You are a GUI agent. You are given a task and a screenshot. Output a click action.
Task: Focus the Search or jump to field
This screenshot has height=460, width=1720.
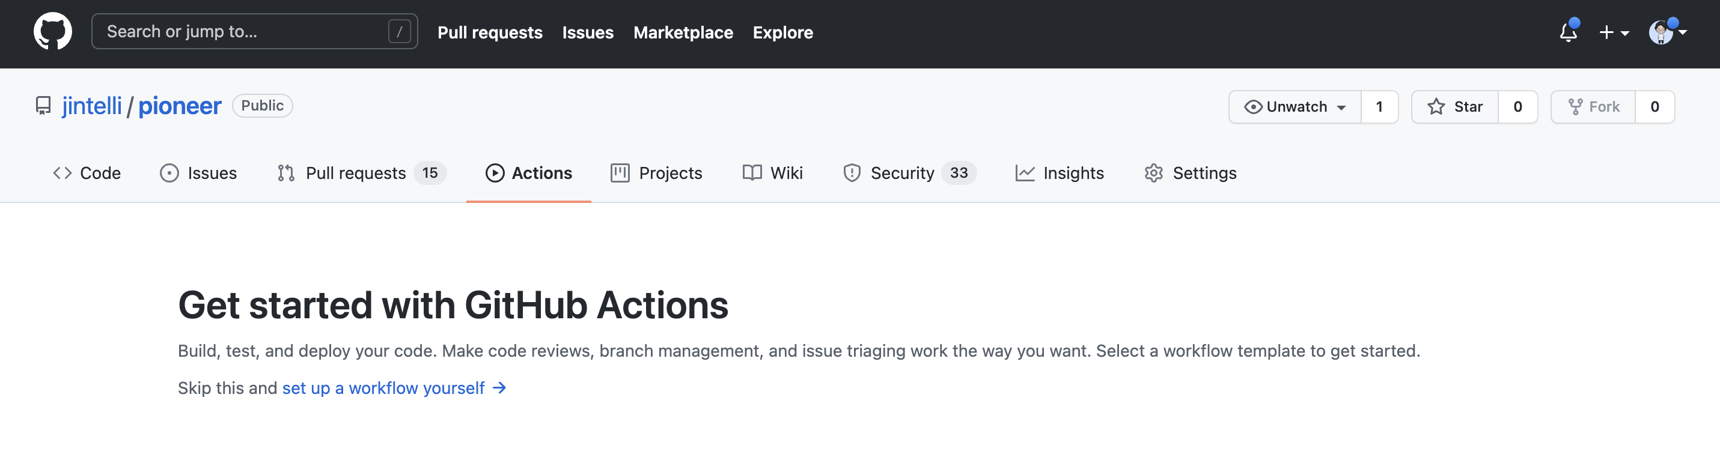point(254,31)
